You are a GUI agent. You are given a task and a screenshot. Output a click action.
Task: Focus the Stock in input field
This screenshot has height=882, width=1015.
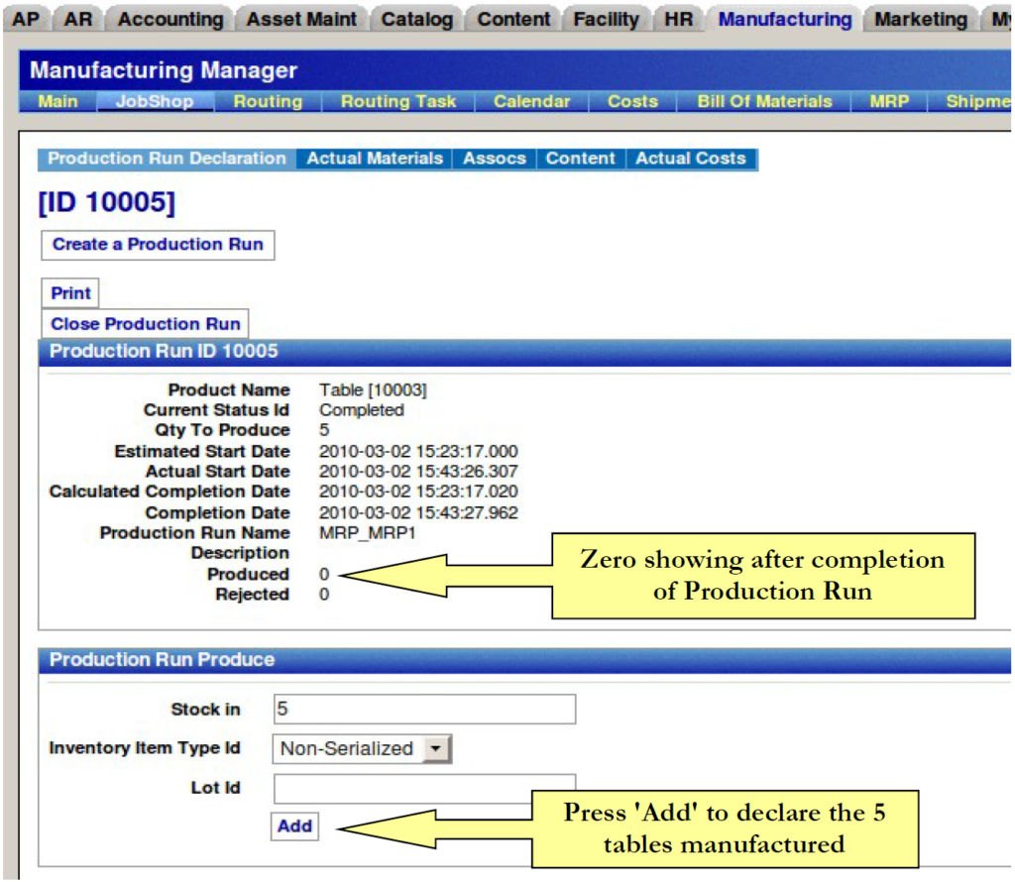[x=424, y=710]
